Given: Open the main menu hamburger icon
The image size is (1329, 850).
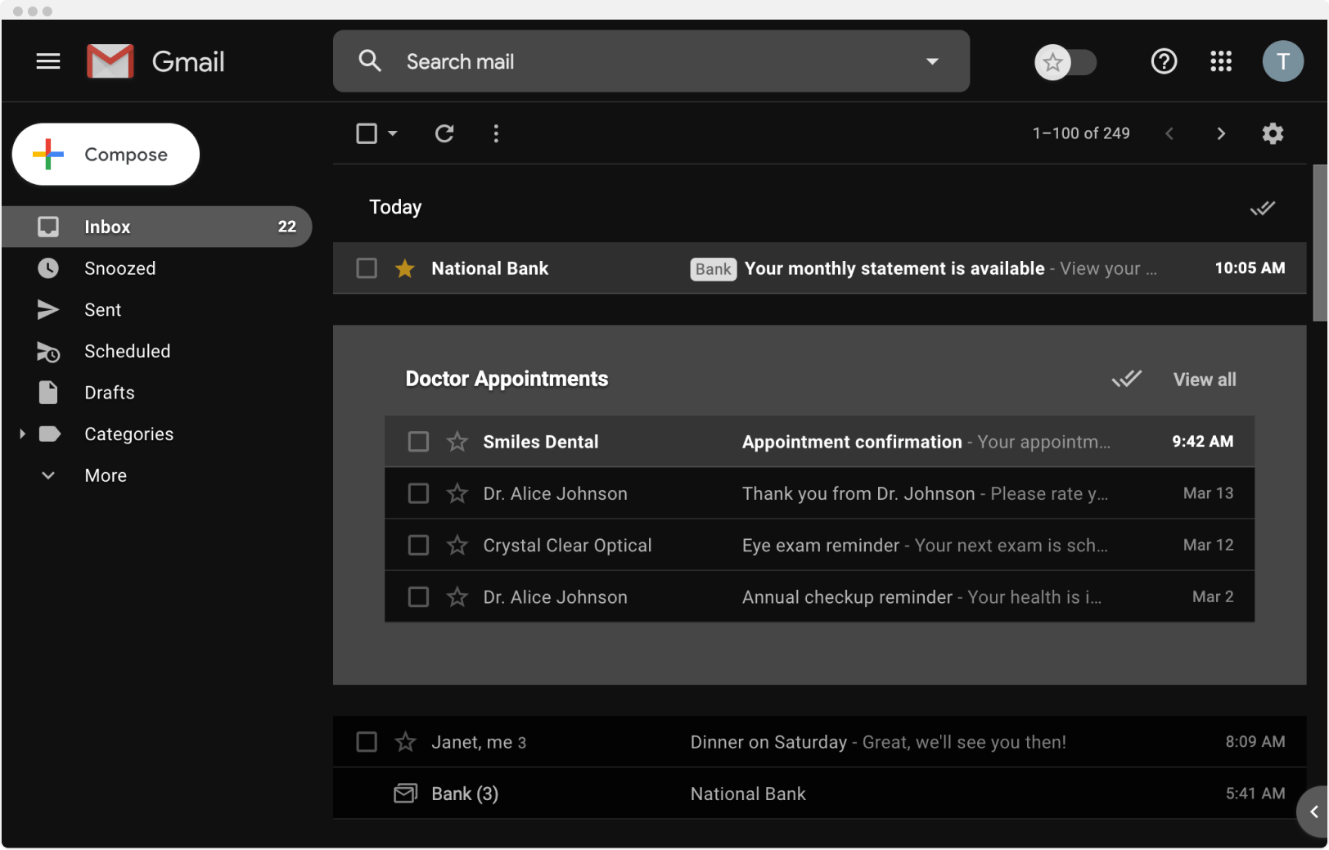Looking at the screenshot, I should click(48, 61).
